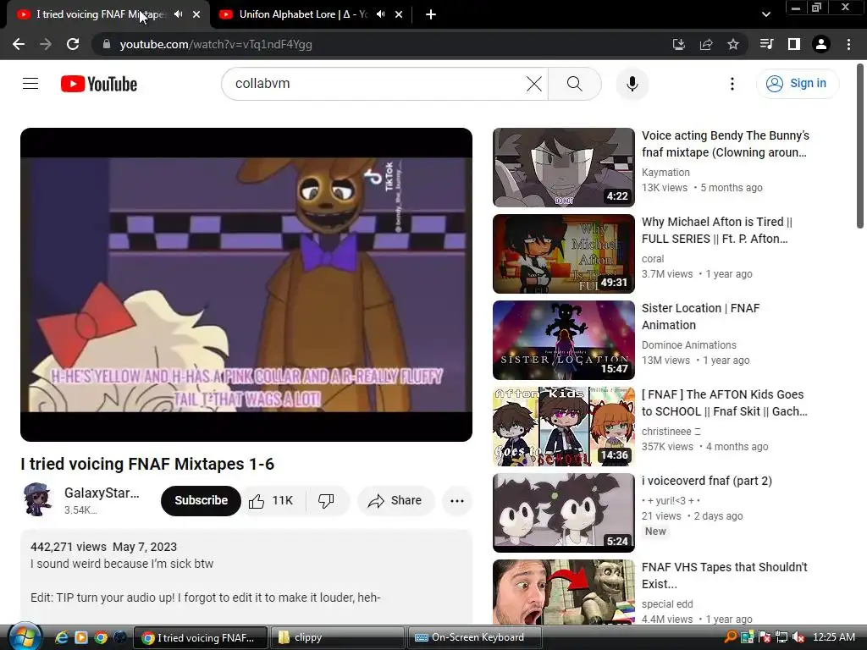Mute the 'I tried voicing FNAF' tab via its speaker icon
The width and height of the screenshot is (867, 650).
179,14
